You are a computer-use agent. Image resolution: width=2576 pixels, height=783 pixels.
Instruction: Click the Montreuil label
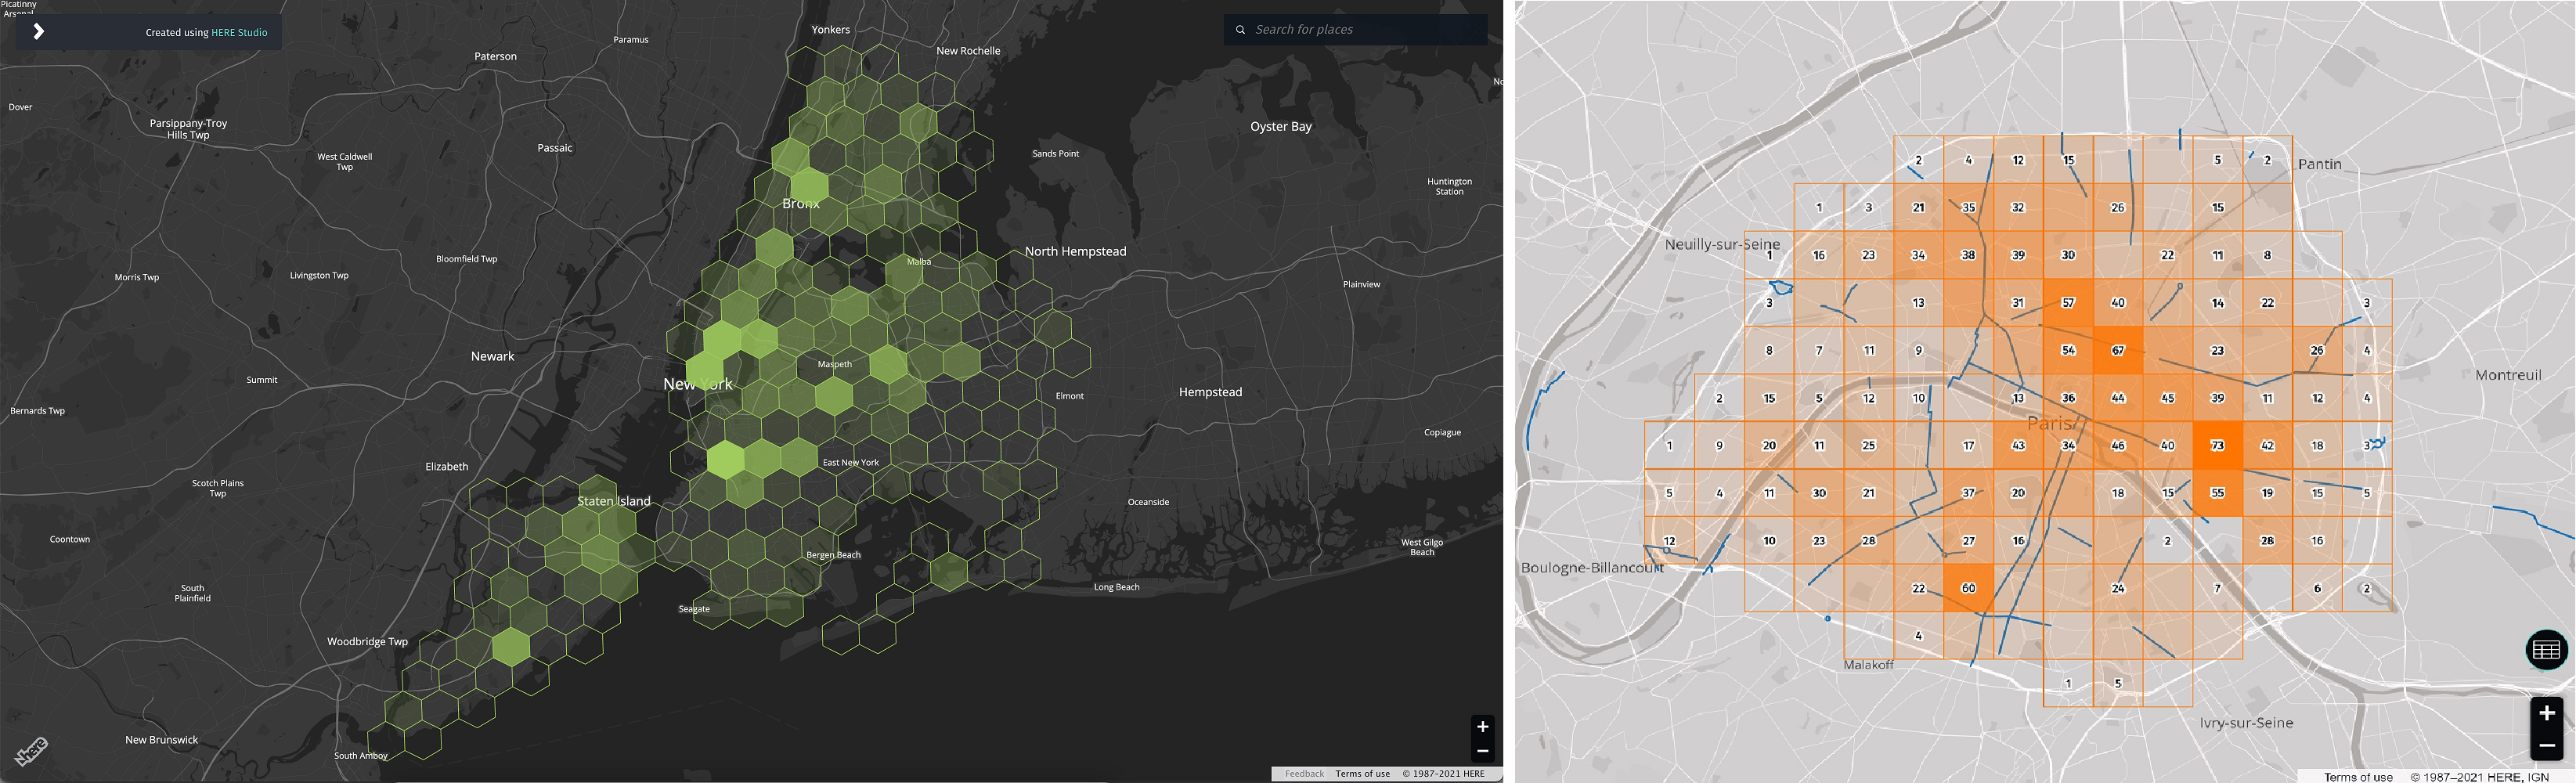2508,375
